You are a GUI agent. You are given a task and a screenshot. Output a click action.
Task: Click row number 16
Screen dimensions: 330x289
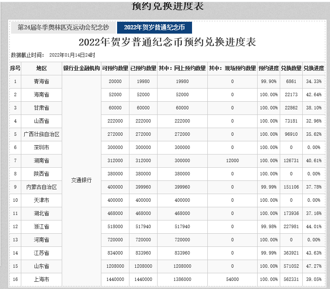coord(15,279)
